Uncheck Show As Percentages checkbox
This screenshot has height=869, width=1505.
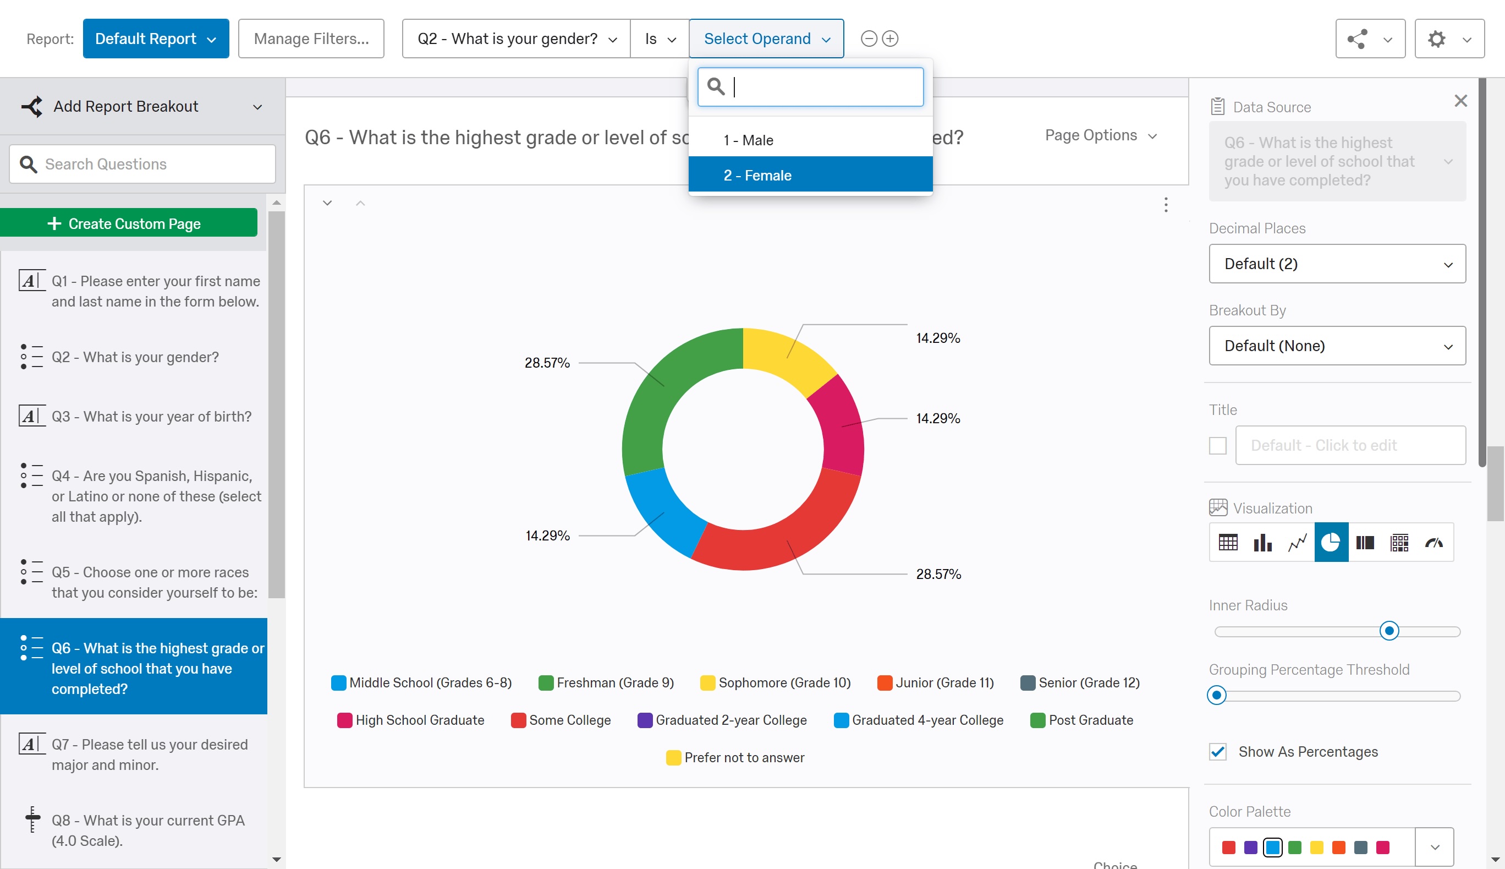[1217, 751]
